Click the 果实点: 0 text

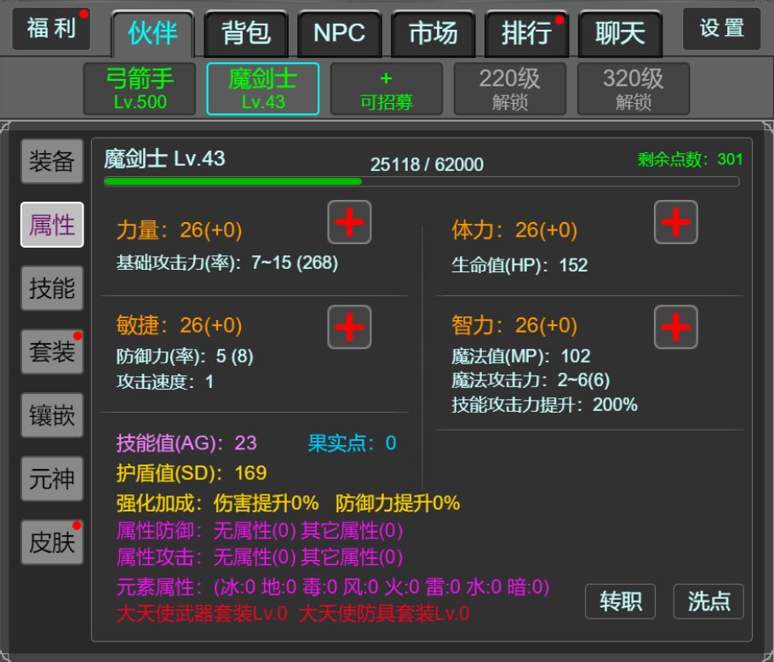coord(352,443)
